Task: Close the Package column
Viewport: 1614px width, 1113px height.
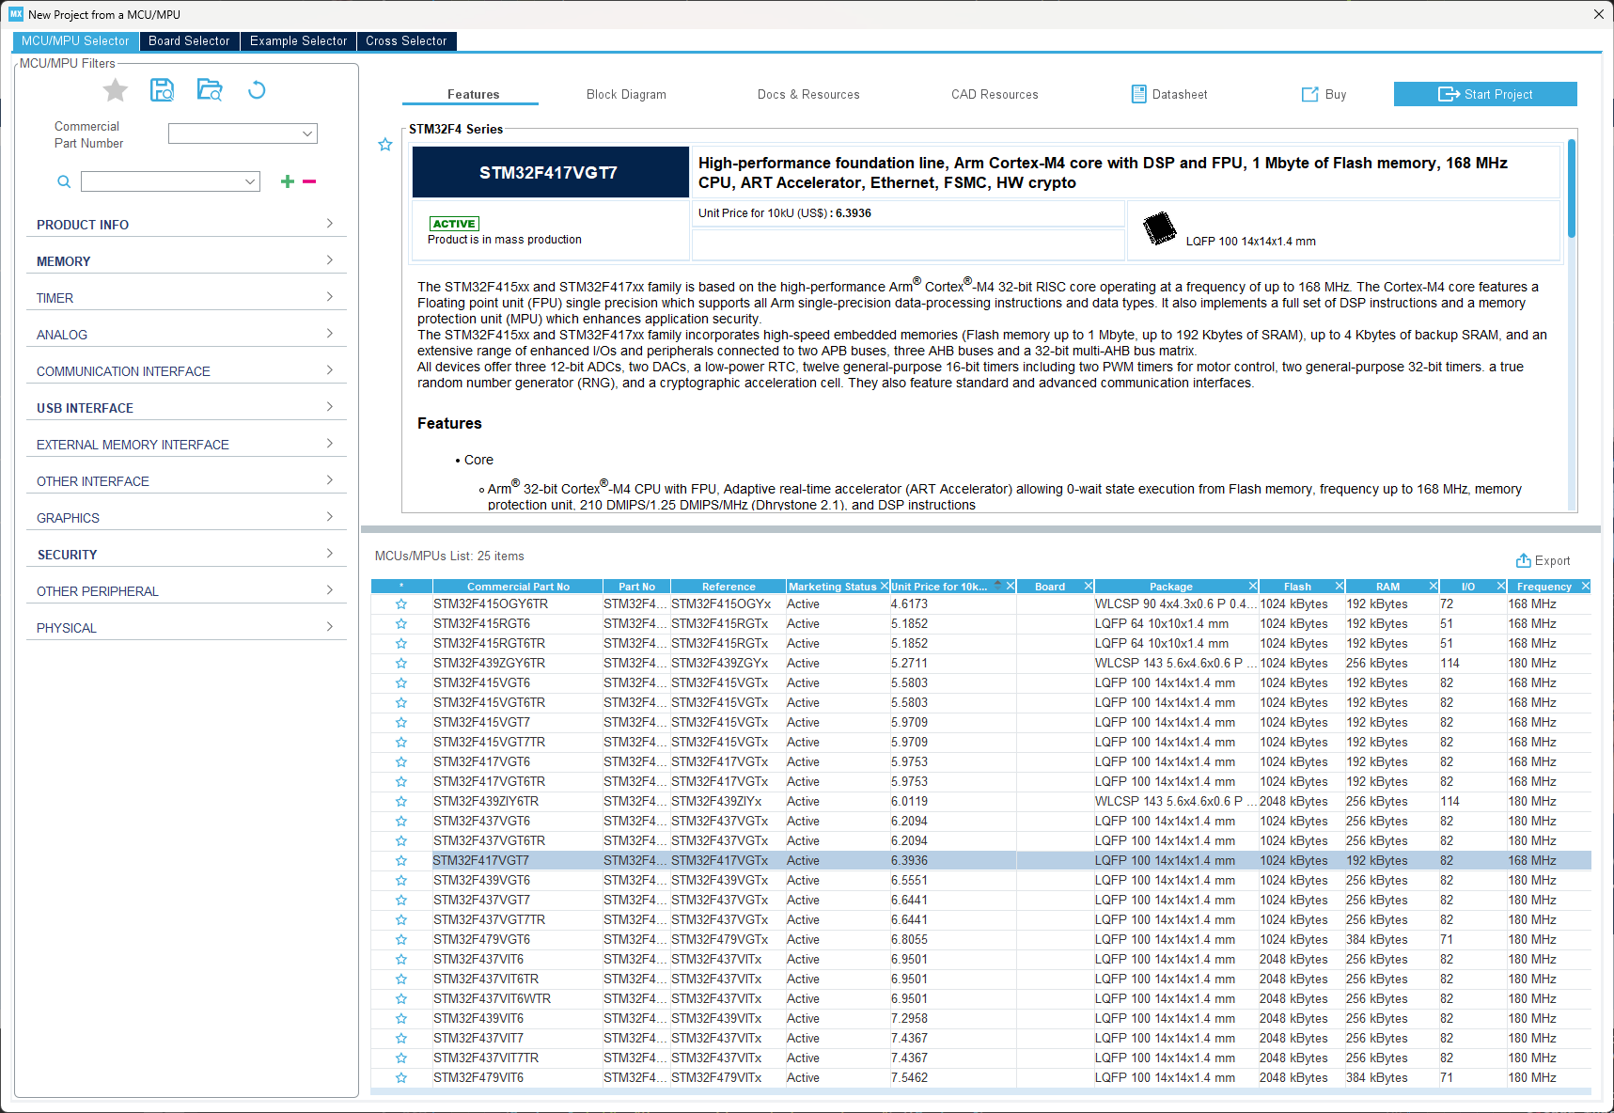Action: coord(1252,586)
